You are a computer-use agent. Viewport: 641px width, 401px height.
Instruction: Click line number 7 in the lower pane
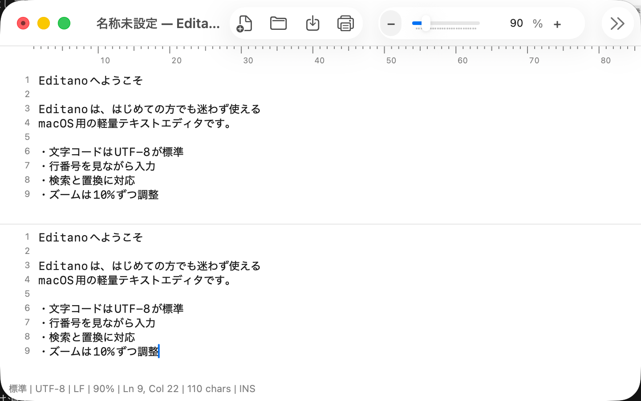pyautogui.click(x=27, y=322)
